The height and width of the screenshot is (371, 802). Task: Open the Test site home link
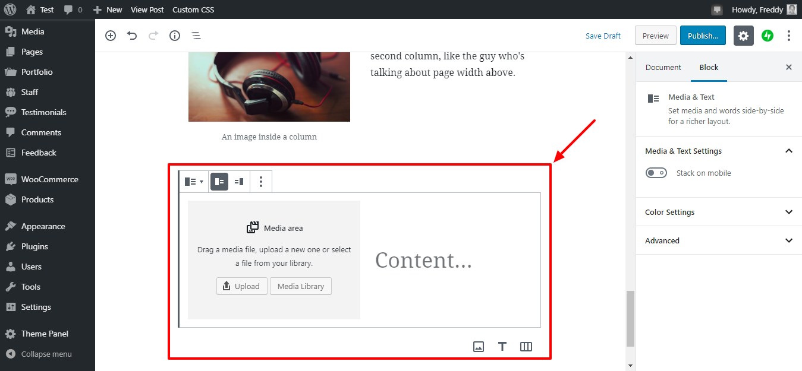pos(40,9)
